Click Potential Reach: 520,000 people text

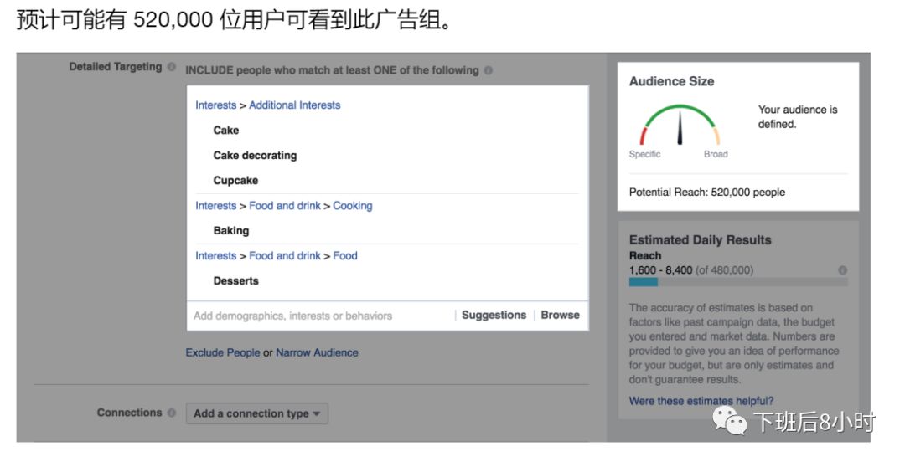(x=707, y=192)
